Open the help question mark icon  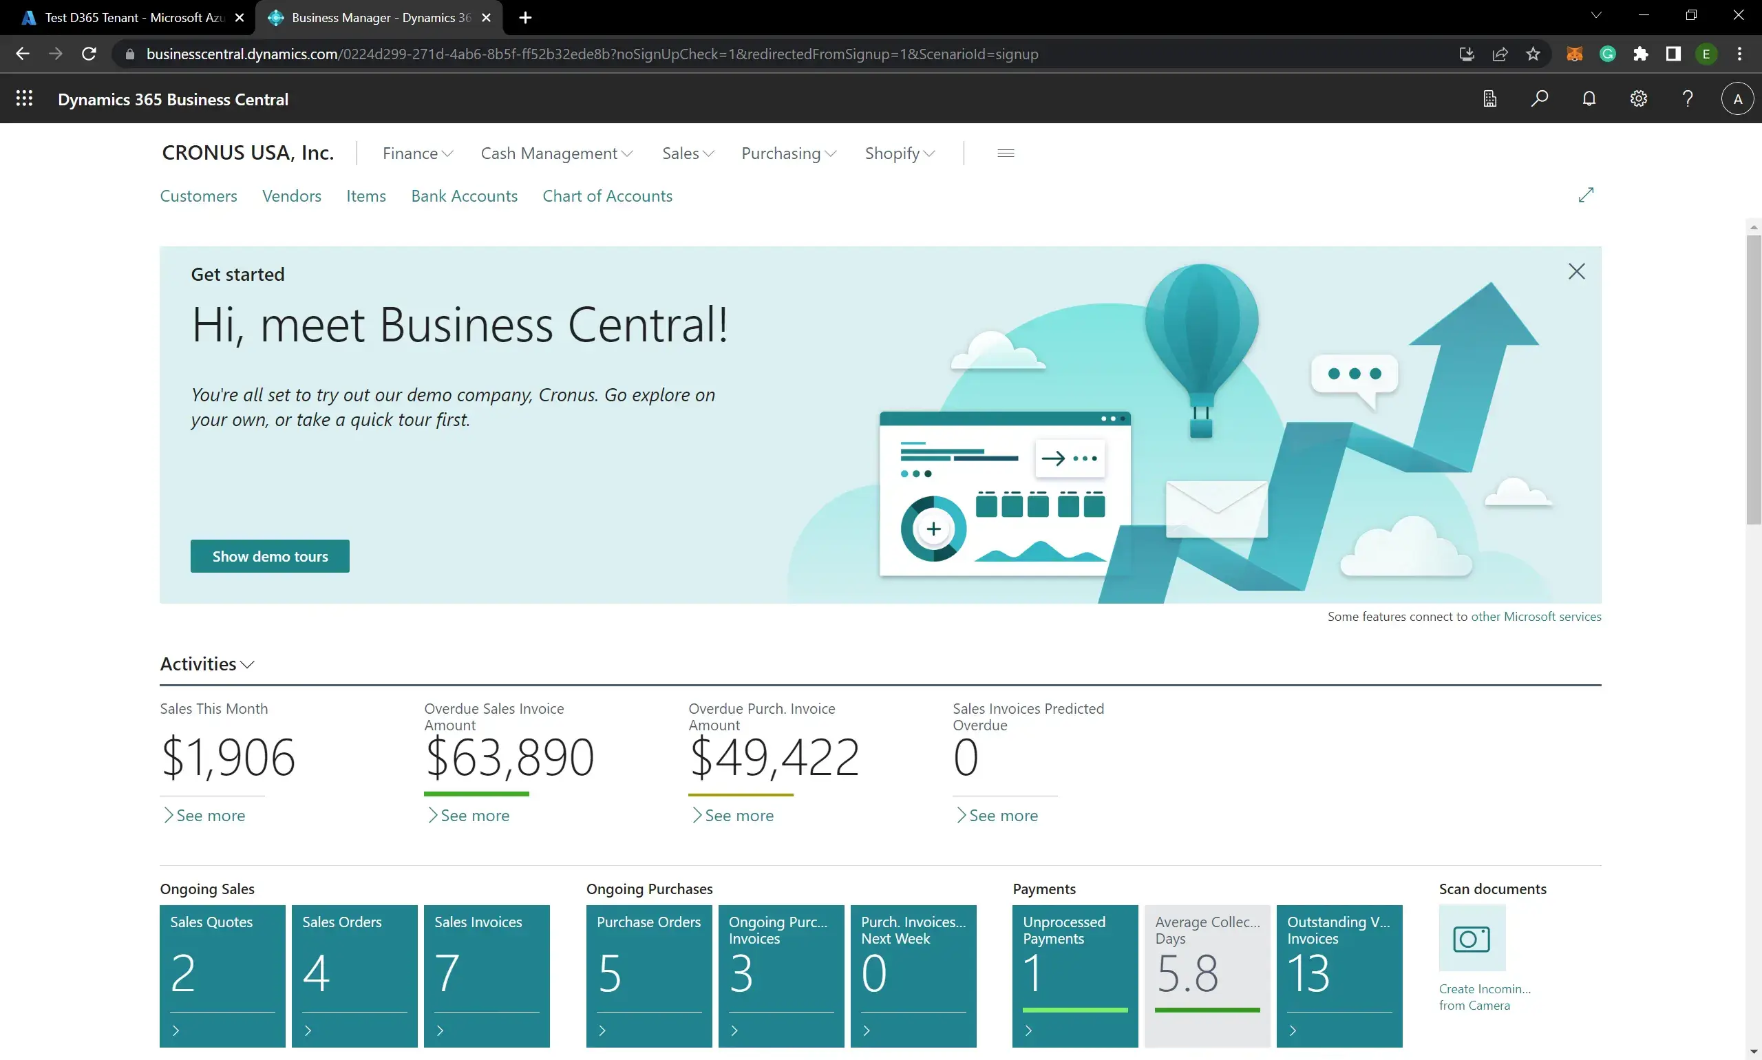[x=1688, y=98]
